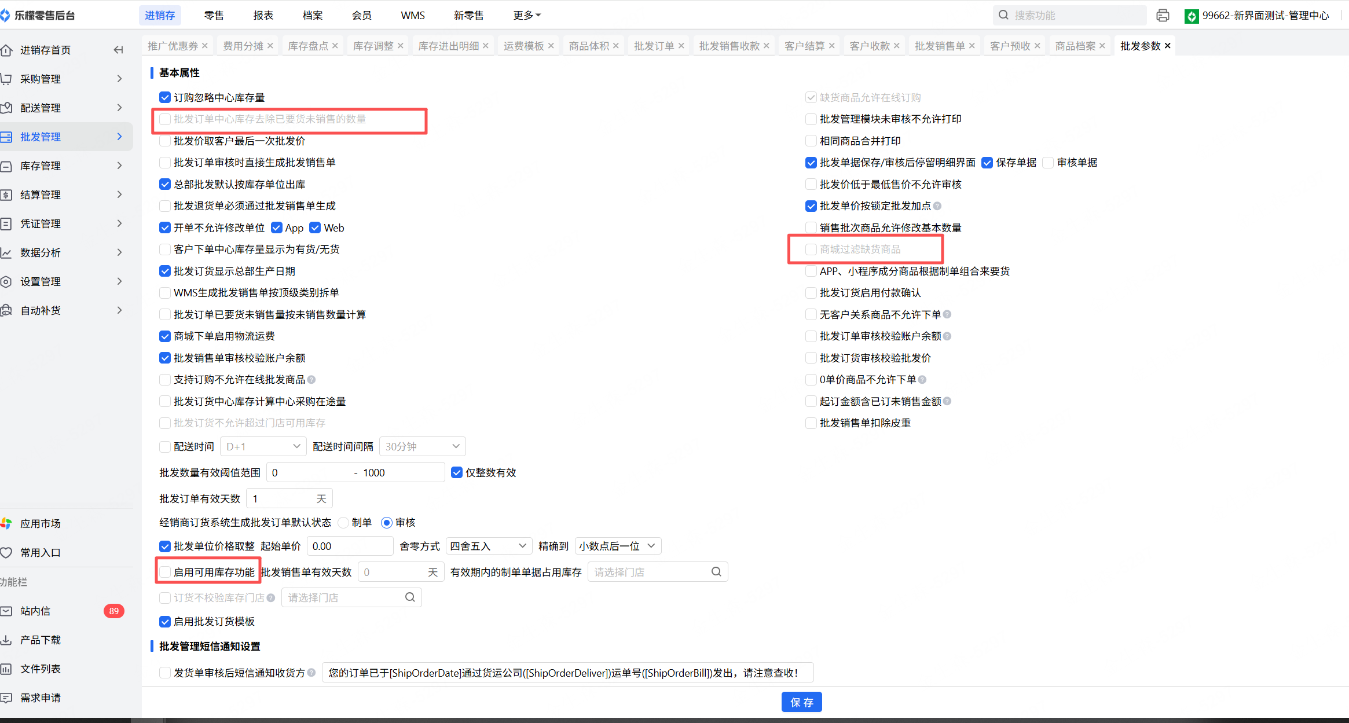
Task: Open 应用市场 from the sidebar
Action: pyautogui.click(x=40, y=523)
